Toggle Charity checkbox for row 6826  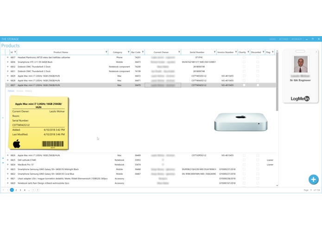pos(244,155)
